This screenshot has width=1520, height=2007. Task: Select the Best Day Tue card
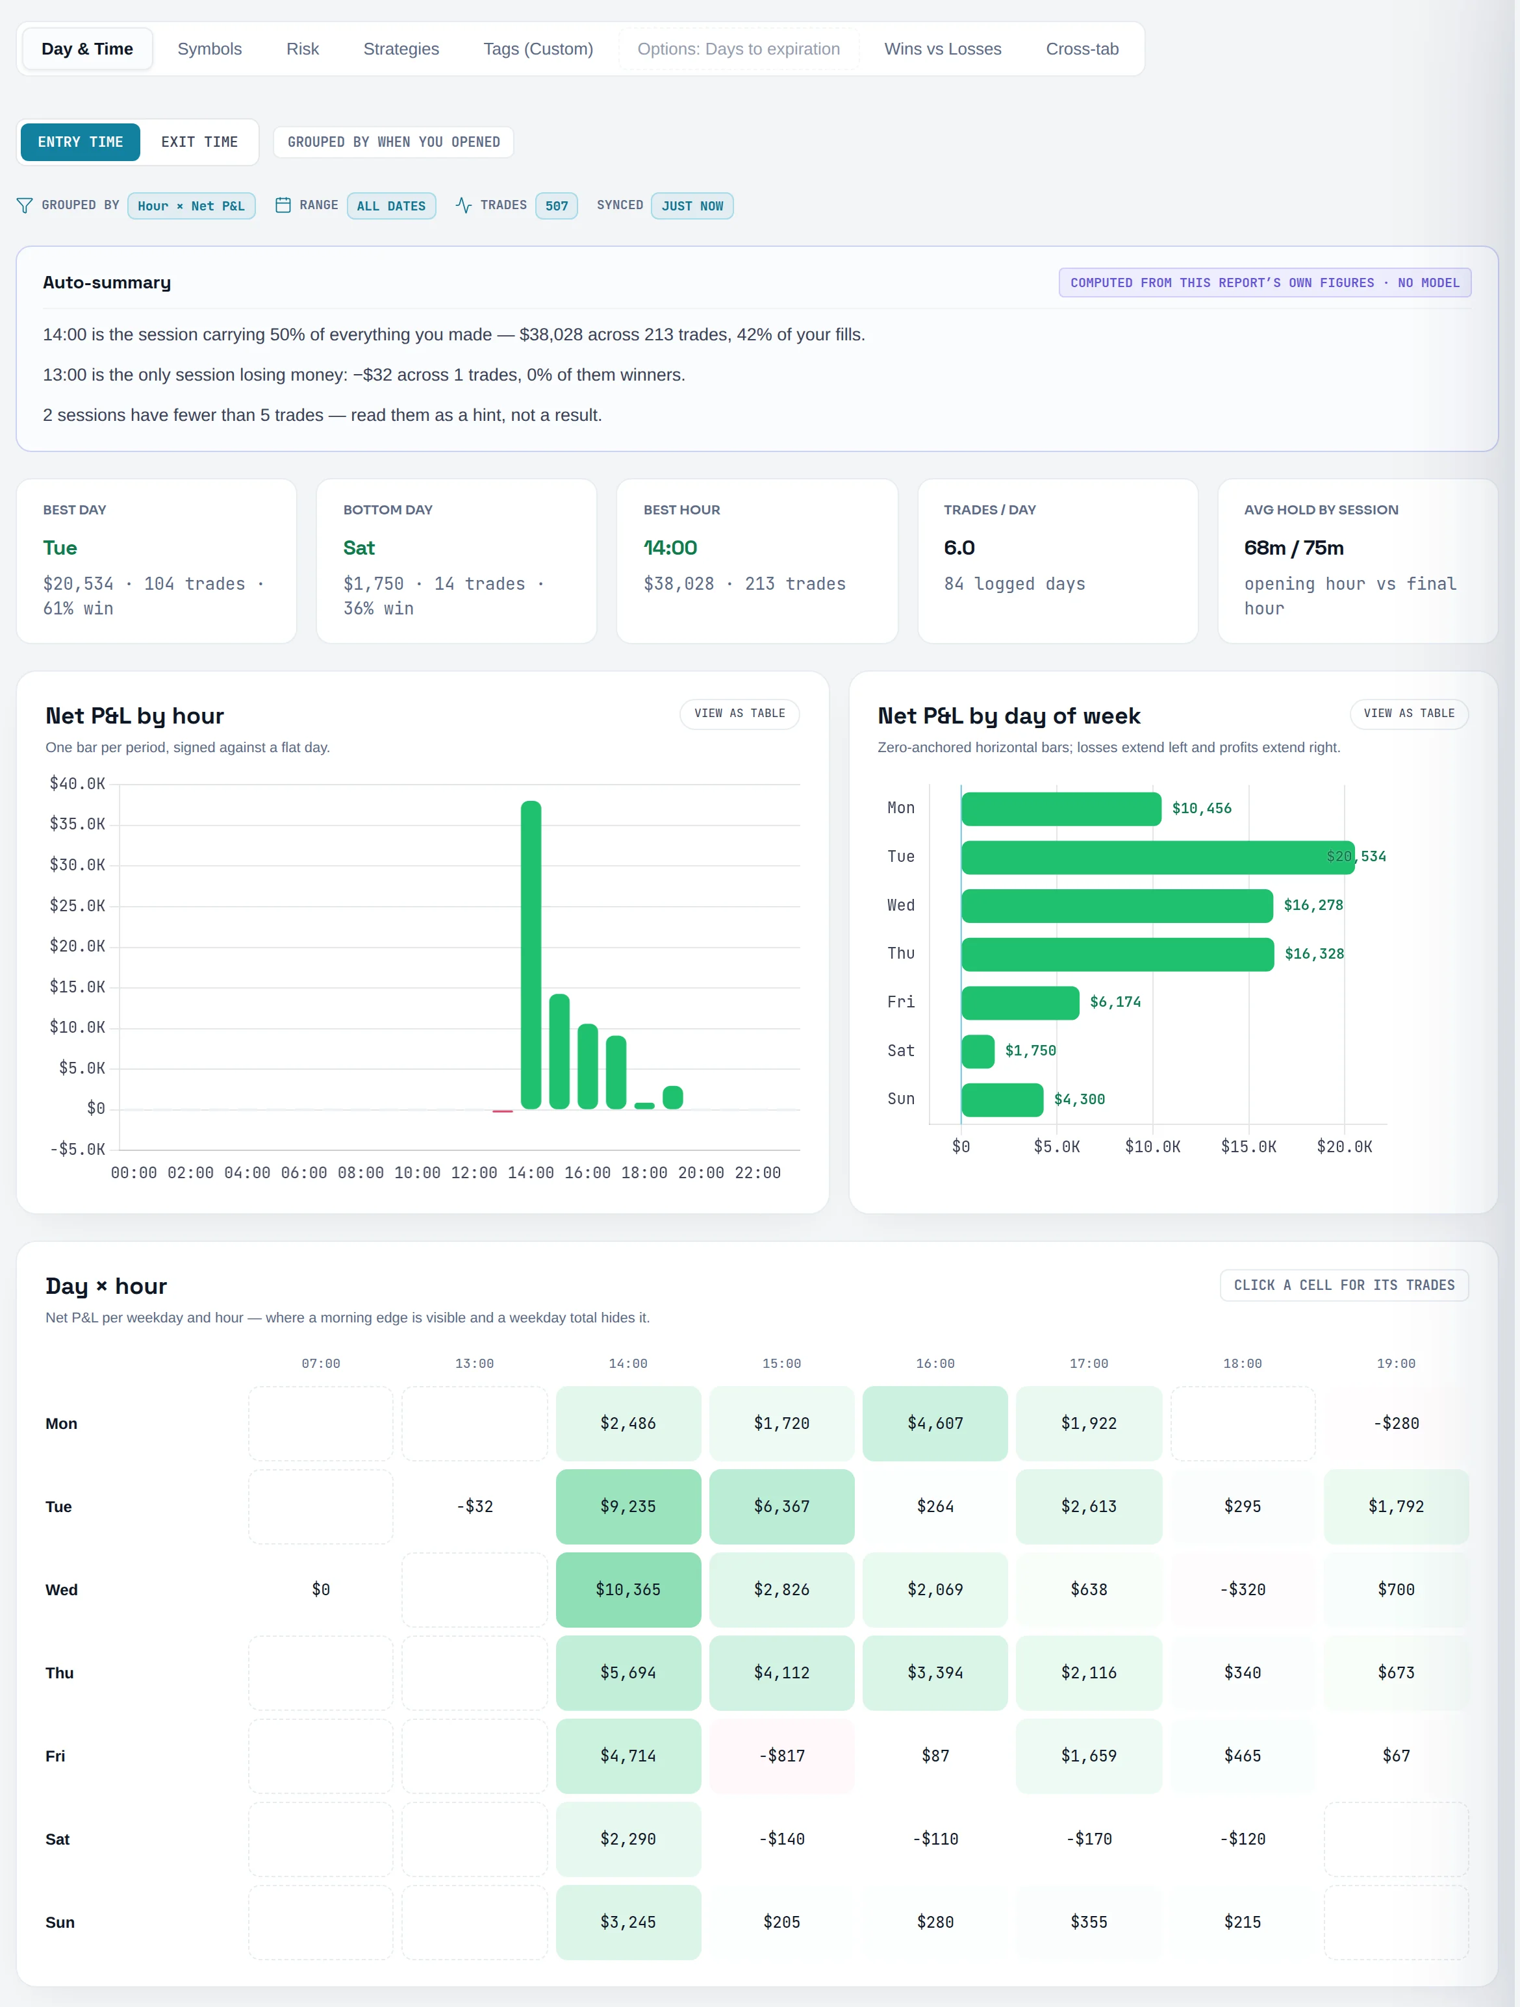pos(157,562)
